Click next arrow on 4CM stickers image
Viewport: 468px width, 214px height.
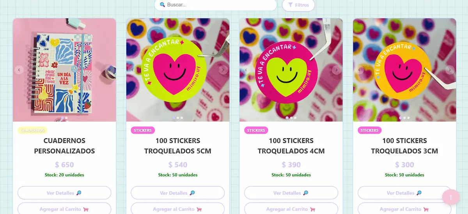(337, 70)
